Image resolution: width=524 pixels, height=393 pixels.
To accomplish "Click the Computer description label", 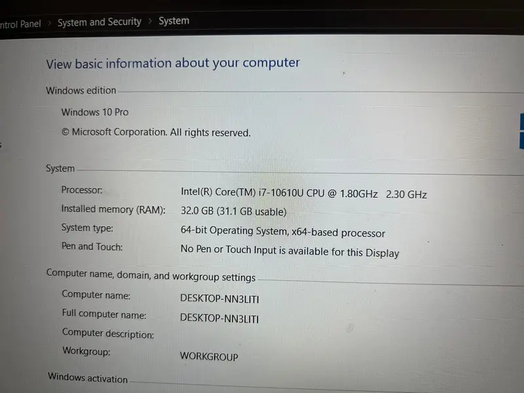I will click(x=108, y=333).
